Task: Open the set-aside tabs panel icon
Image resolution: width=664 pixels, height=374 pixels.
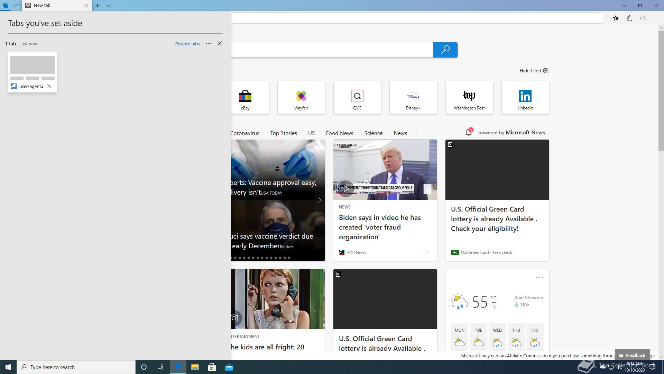Action: tap(6, 6)
